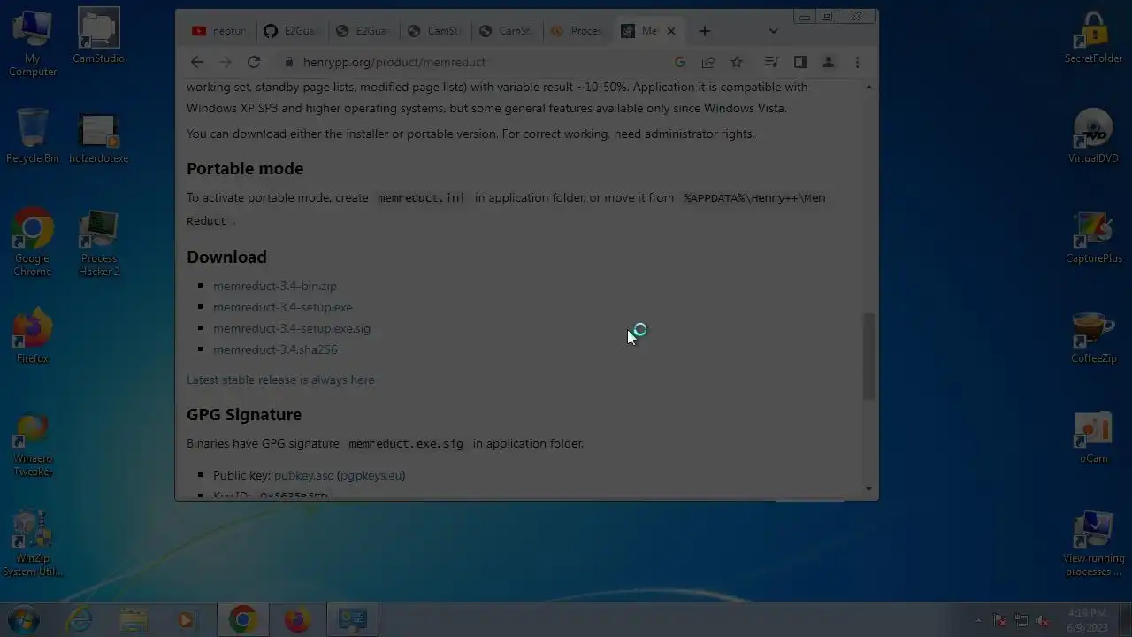Reload the henrypp.org page

point(254,62)
